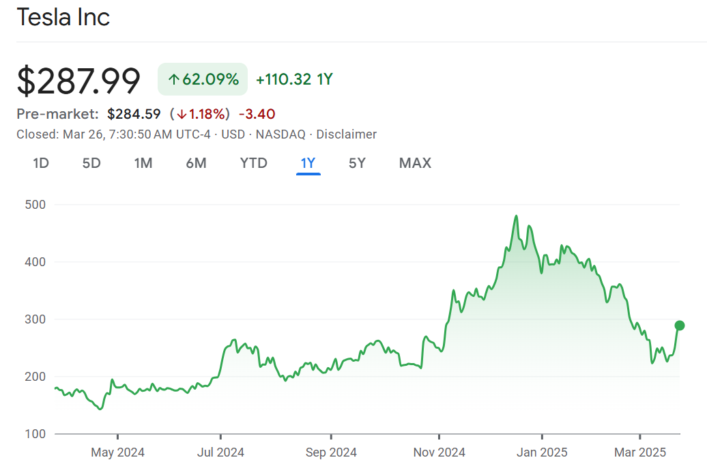
Task: Switch chart to YTD view
Action: 253,163
